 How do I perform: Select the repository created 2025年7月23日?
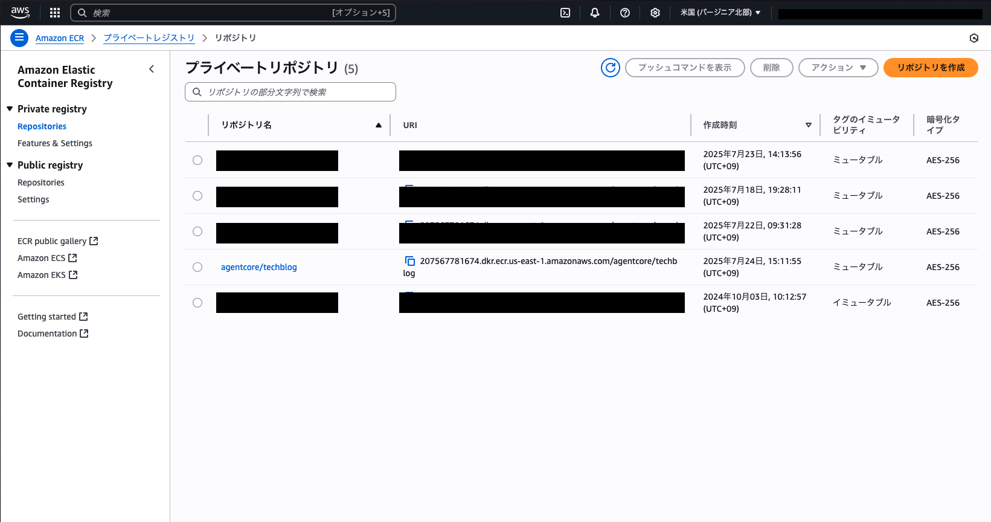coord(197,160)
